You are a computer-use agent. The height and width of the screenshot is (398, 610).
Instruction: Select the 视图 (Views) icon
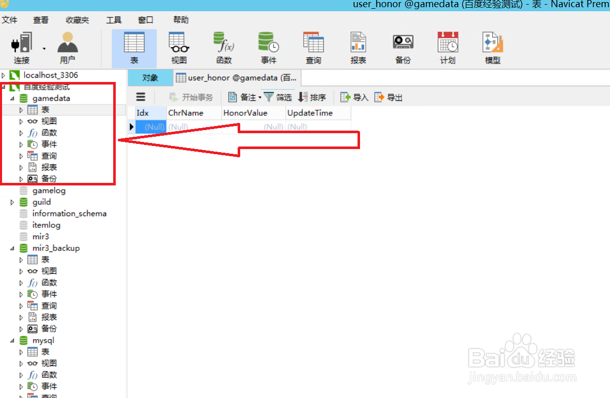coord(178,48)
